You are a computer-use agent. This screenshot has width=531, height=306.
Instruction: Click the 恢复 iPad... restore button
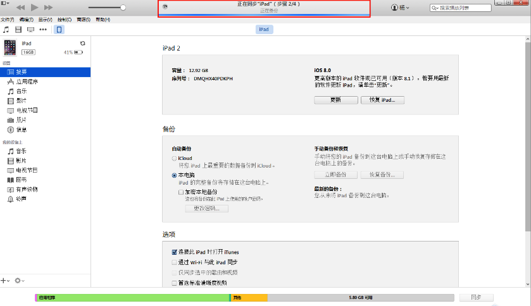tap(382, 100)
